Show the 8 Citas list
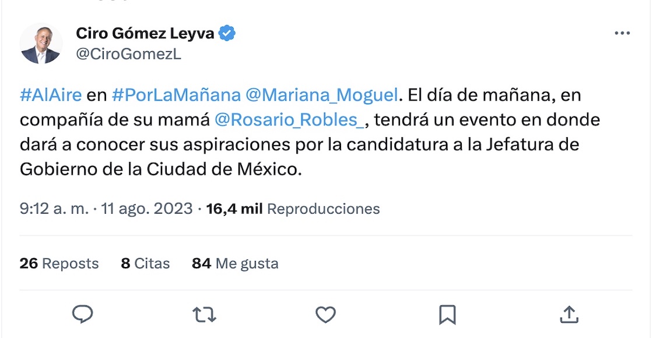 click(x=145, y=264)
